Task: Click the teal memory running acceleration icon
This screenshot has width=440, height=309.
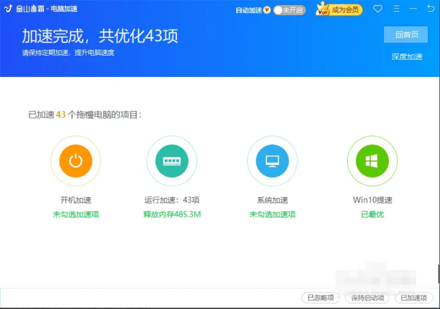Action: click(171, 161)
